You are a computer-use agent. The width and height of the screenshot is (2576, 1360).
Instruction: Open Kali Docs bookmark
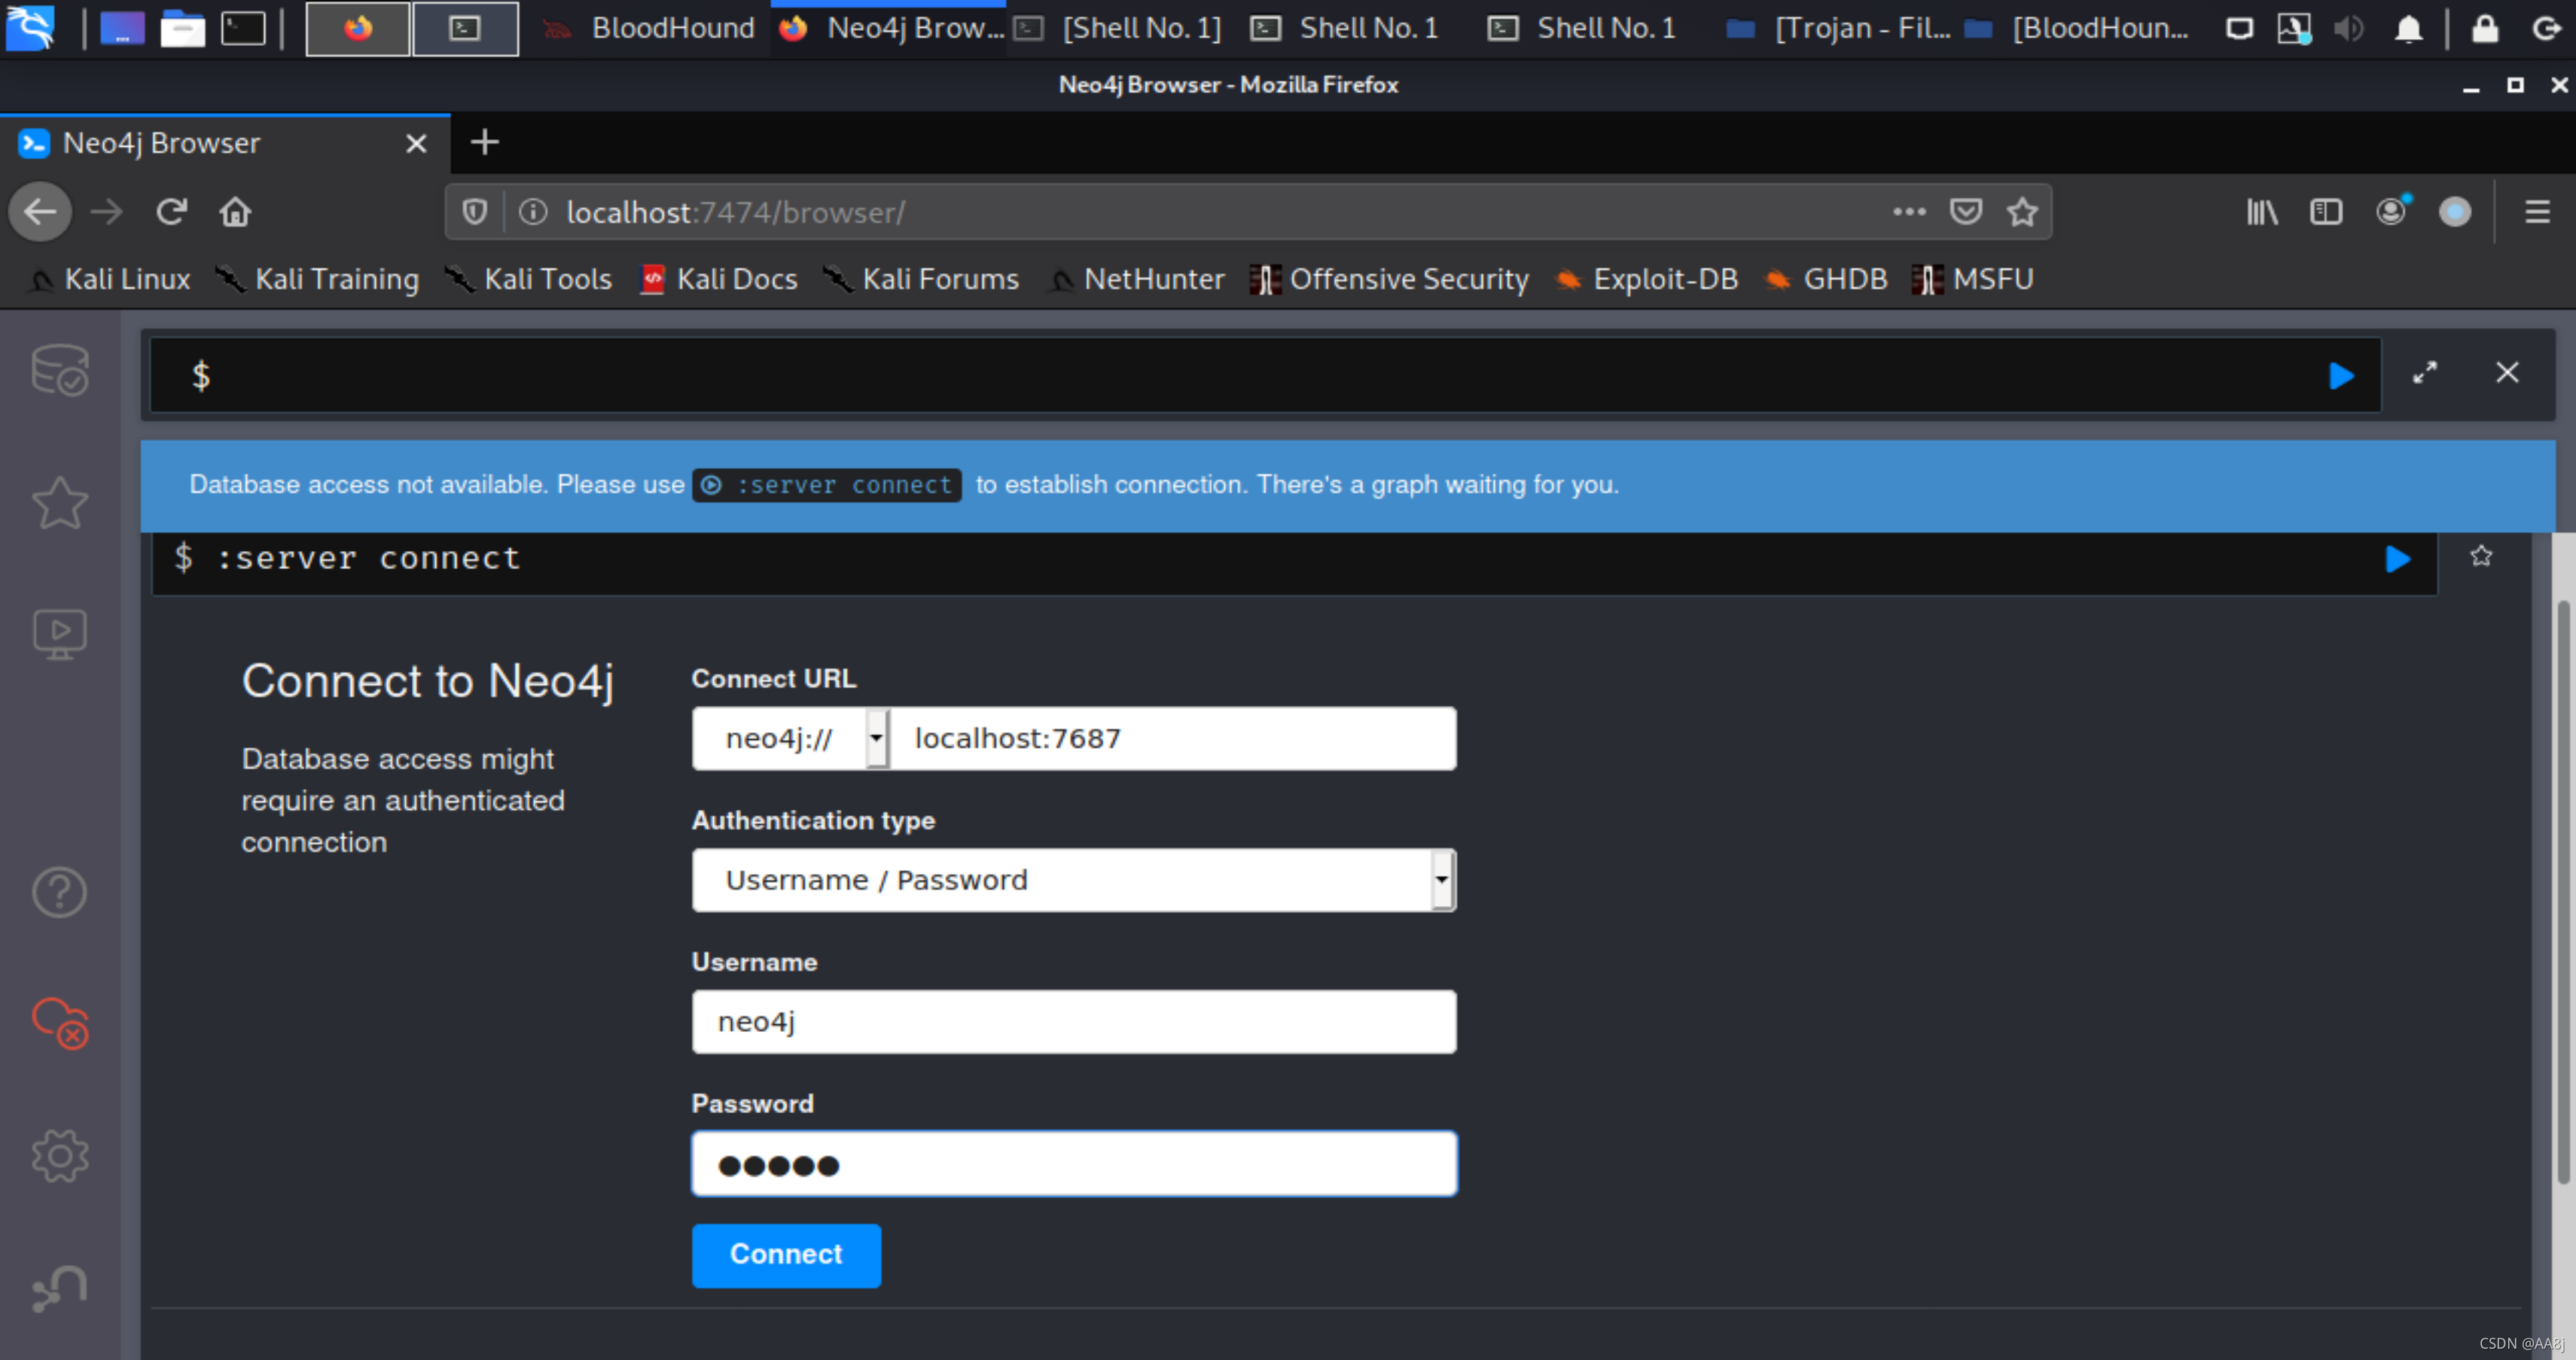pos(719,278)
